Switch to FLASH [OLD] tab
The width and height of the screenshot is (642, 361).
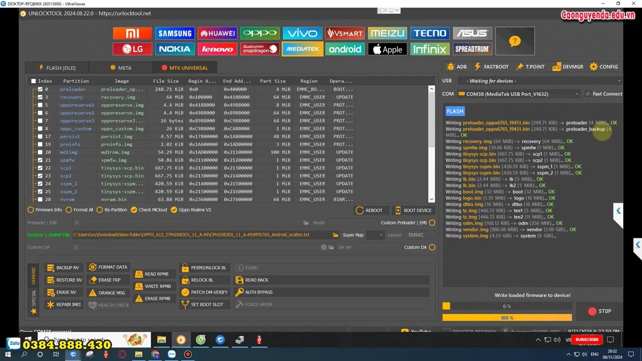[x=57, y=68]
